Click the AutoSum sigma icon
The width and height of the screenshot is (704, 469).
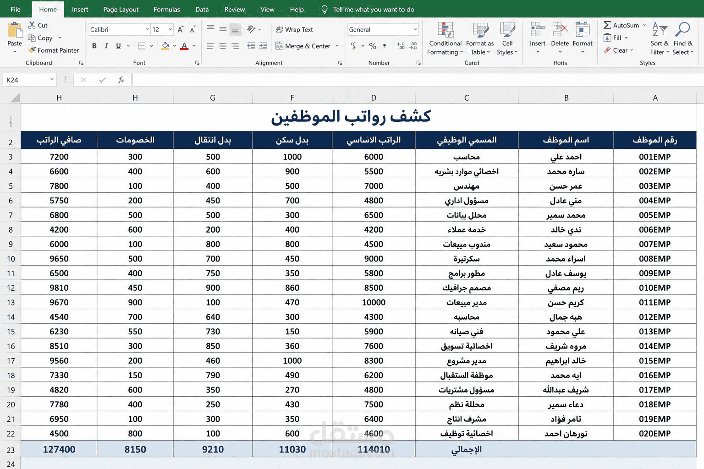(x=607, y=25)
